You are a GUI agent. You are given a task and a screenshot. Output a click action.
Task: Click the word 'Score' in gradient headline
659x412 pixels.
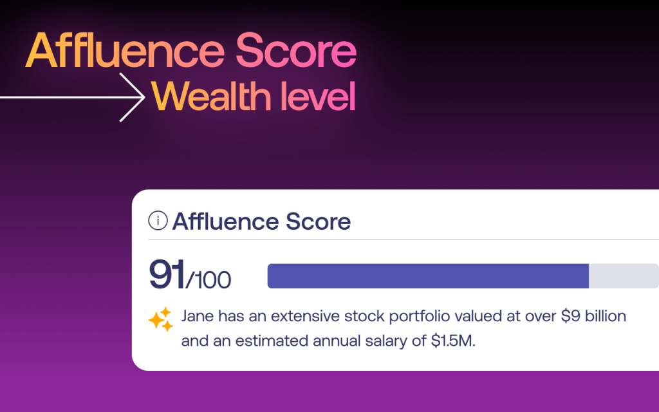tap(296, 50)
